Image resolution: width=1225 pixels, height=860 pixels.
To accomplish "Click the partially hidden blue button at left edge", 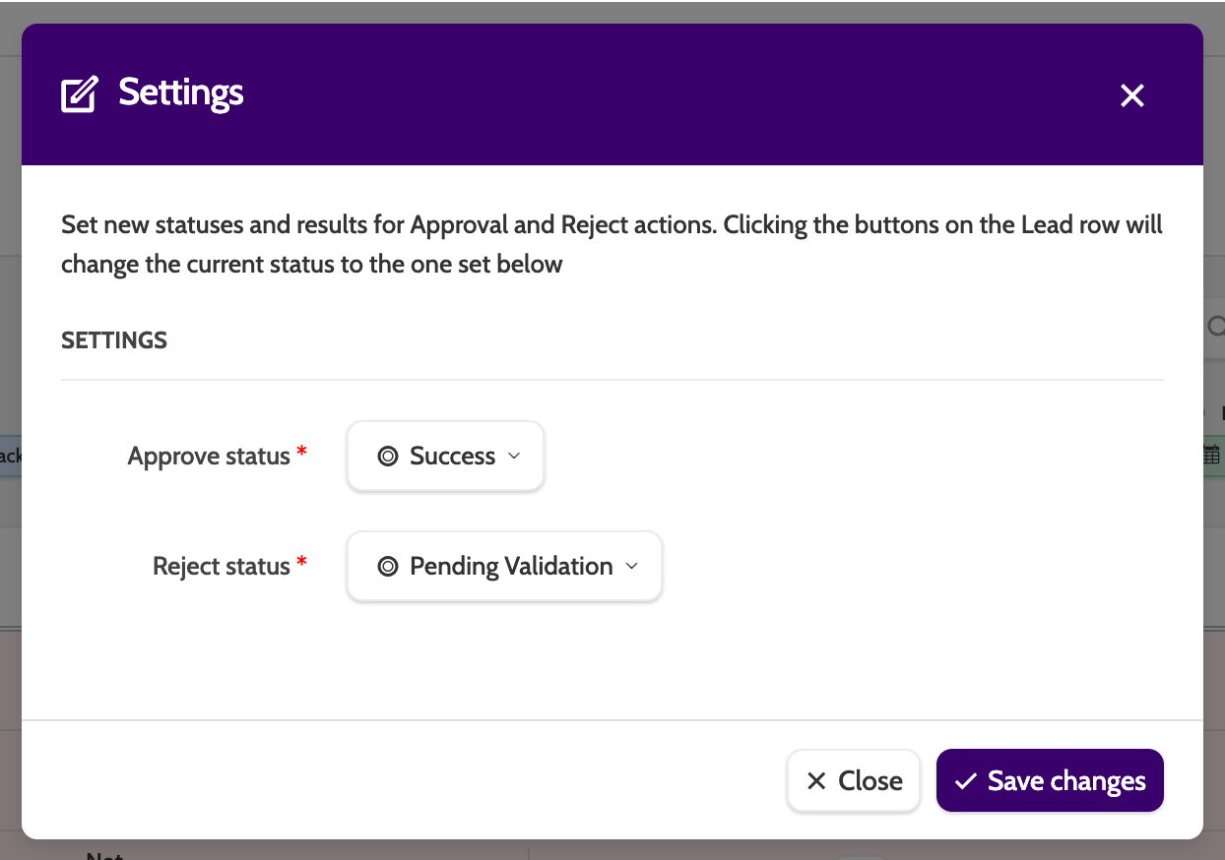I will pos(10,456).
